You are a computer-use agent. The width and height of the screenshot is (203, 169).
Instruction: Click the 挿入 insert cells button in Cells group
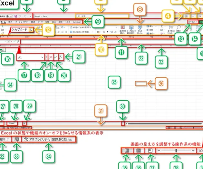pos(150,26)
